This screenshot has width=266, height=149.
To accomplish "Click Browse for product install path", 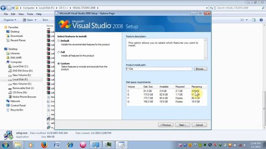I will coord(200,69).
